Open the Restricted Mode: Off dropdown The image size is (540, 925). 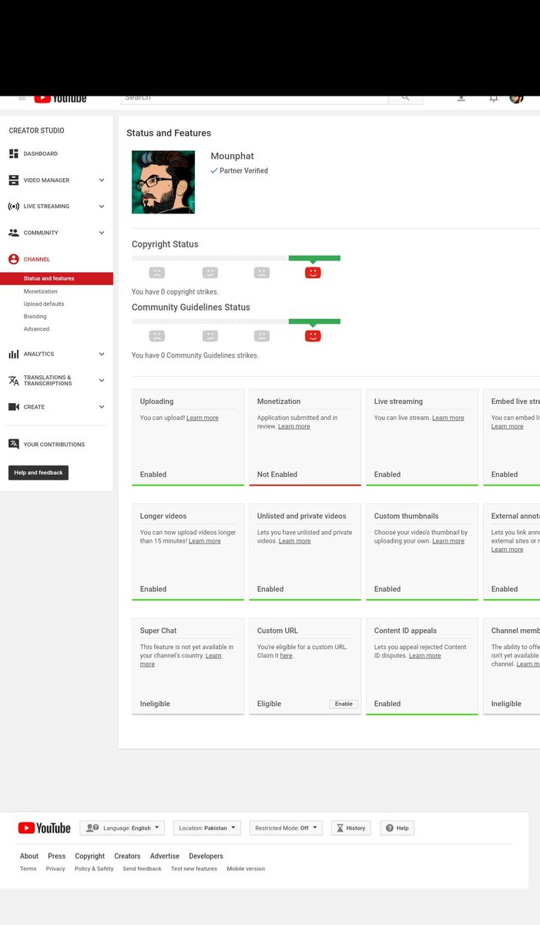284,828
